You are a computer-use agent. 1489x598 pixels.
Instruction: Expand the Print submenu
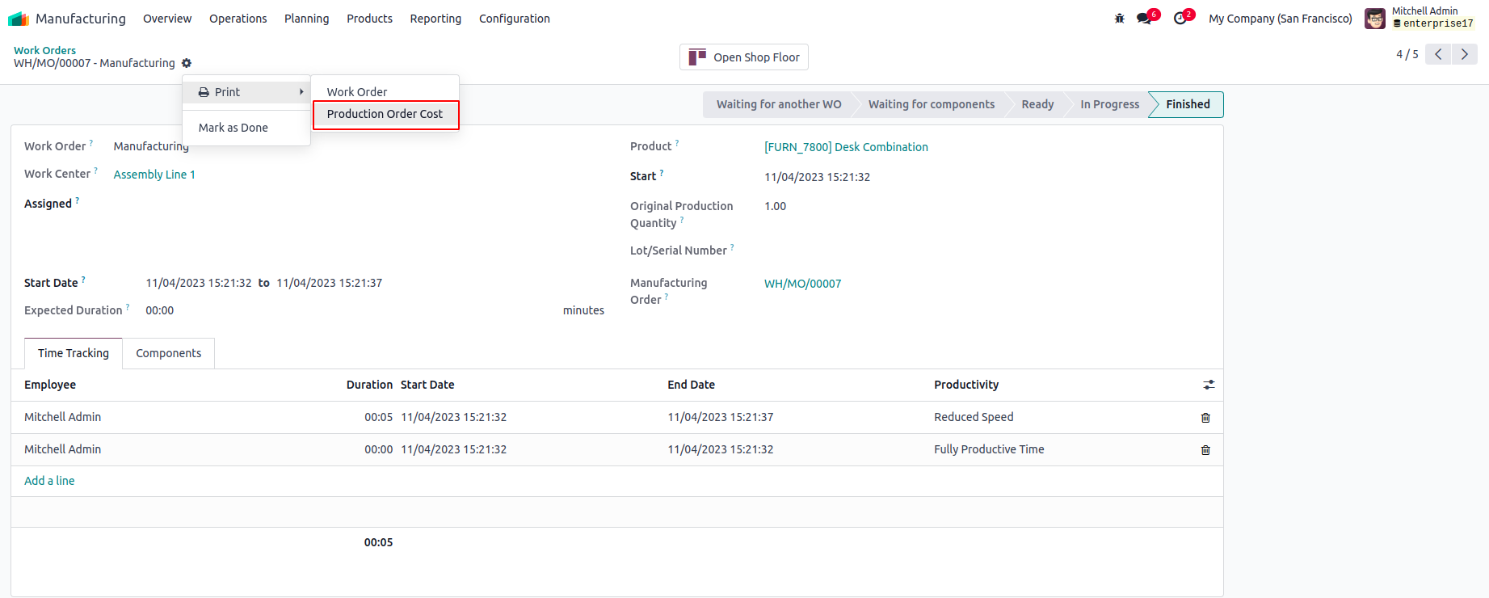[x=246, y=92]
